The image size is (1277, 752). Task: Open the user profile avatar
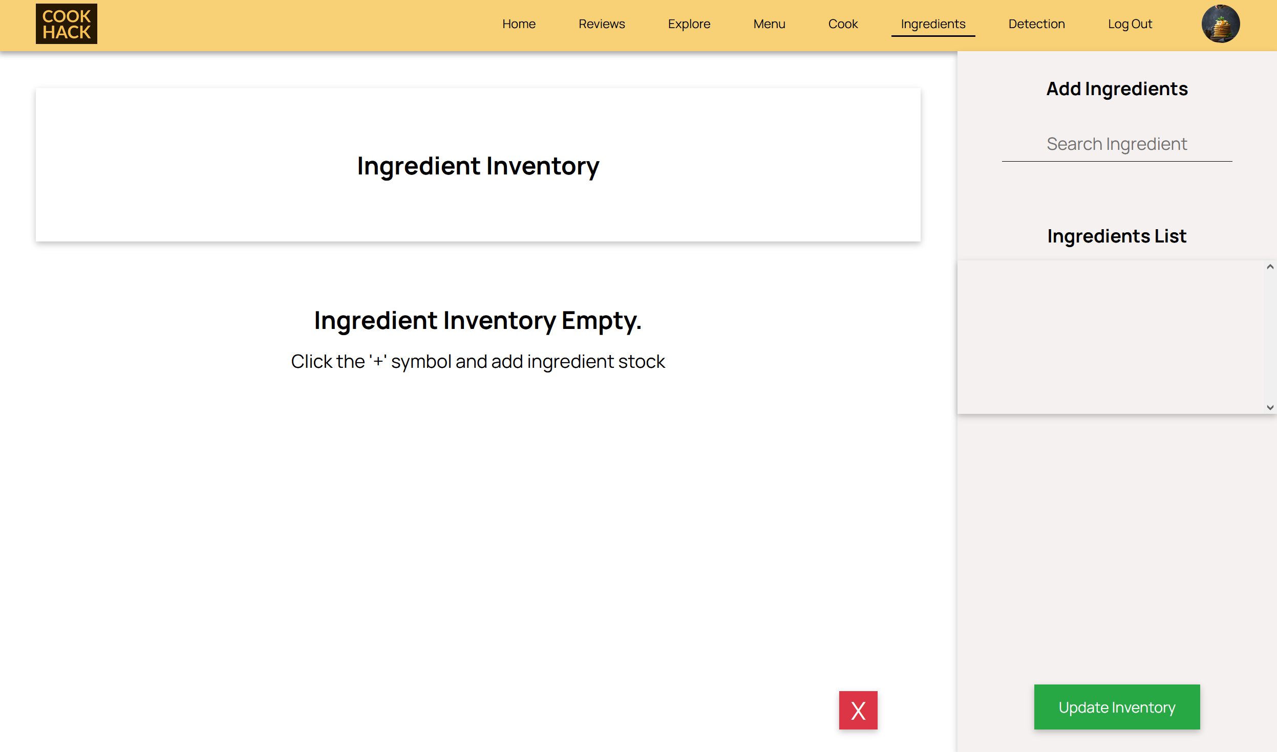1220,24
